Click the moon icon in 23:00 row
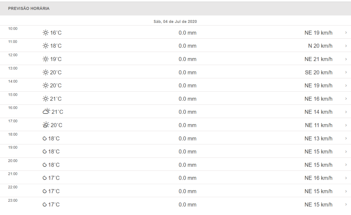 (45, 205)
